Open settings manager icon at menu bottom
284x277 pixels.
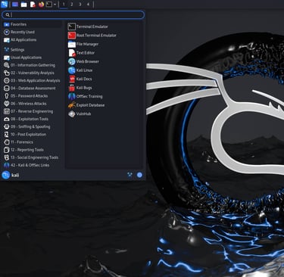130,175
